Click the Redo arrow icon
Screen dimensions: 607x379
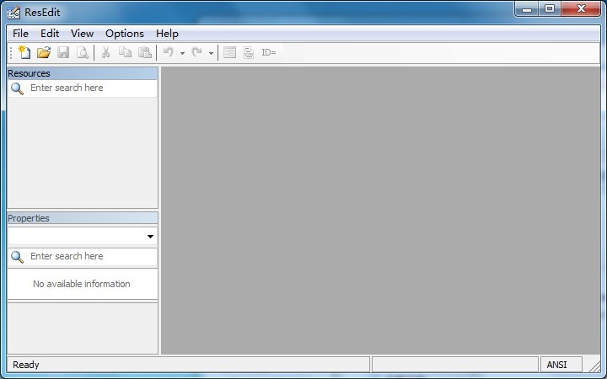197,52
